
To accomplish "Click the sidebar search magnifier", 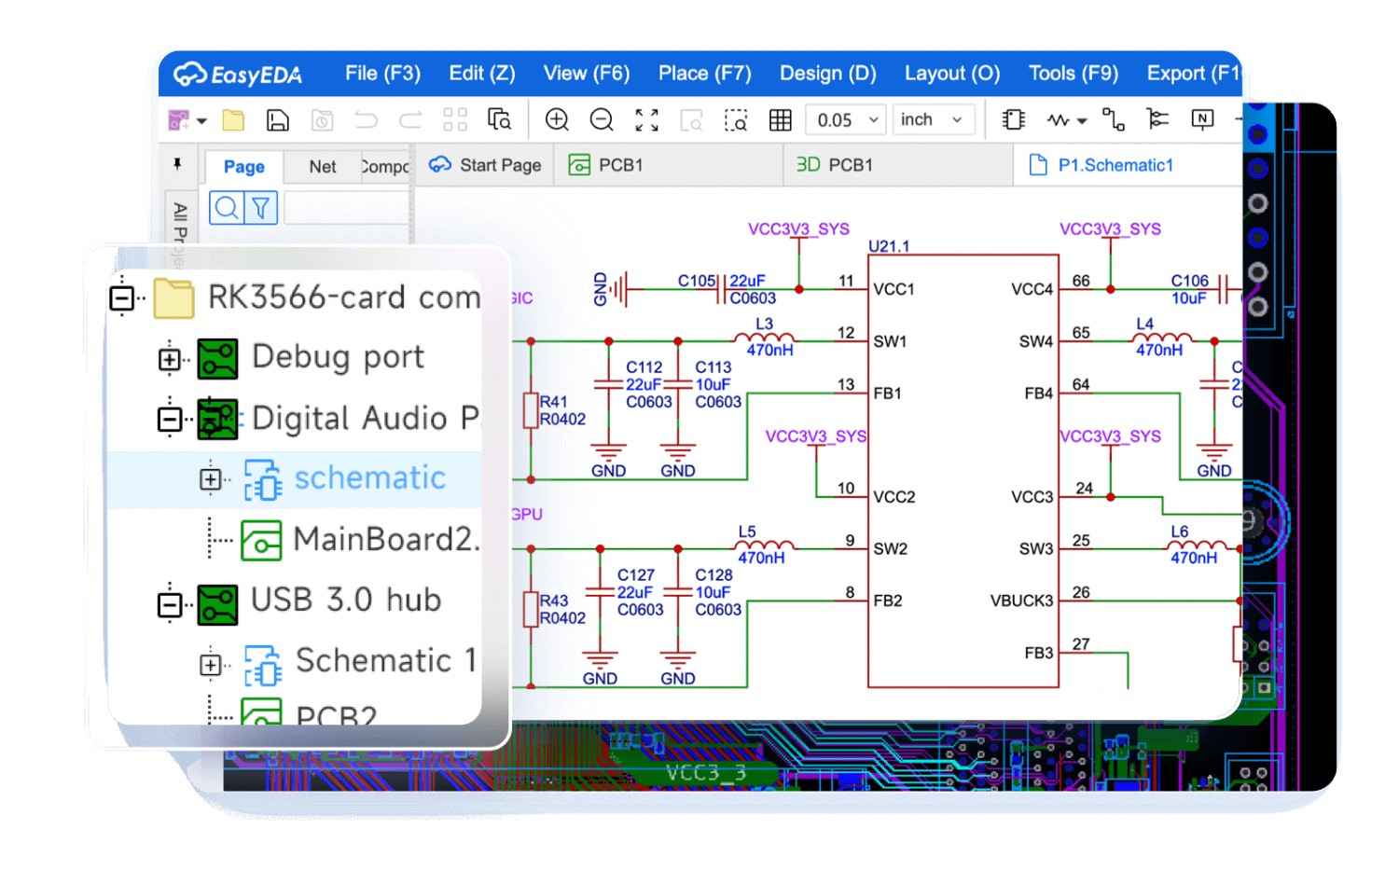I will (x=225, y=207).
